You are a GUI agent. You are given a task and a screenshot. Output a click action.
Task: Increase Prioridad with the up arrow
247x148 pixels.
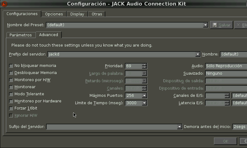coord(144,65)
